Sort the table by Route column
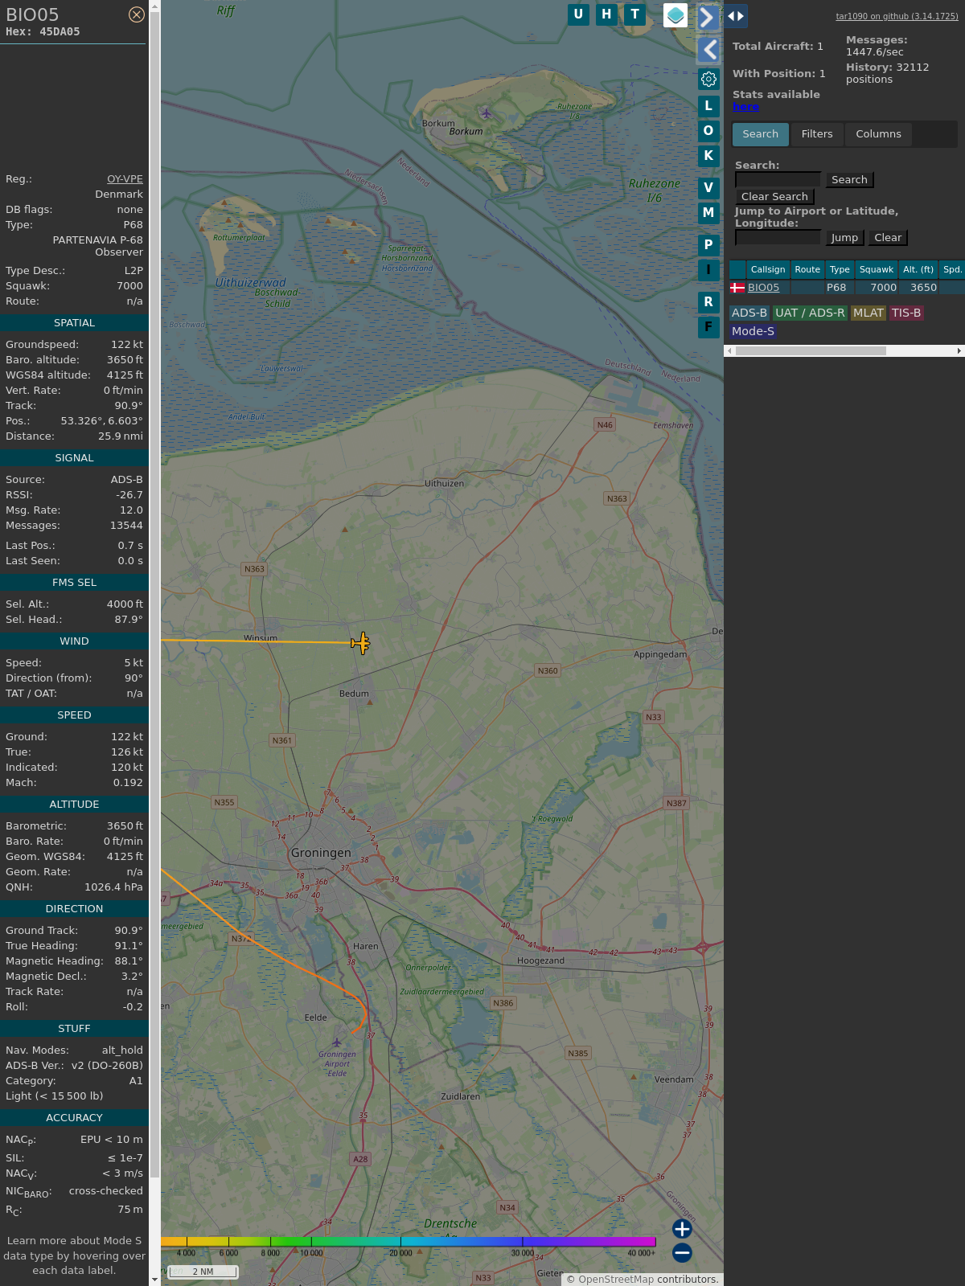The image size is (965, 1286). [x=807, y=269]
